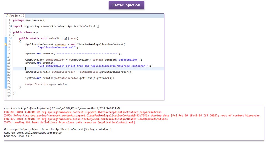Image resolution: width=266 pixels, height=146 pixels.
Task: Click the empty highlighted line 18
Action: (88, 69)
